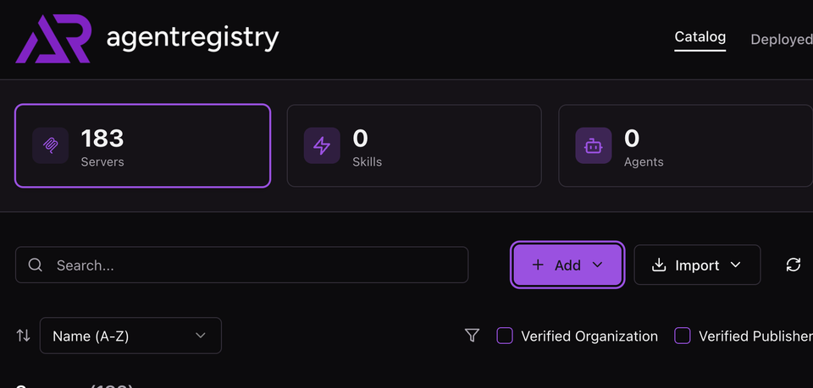Click the Agents robot icon
The height and width of the screenshot is (388, 813).
pos(593,145)
